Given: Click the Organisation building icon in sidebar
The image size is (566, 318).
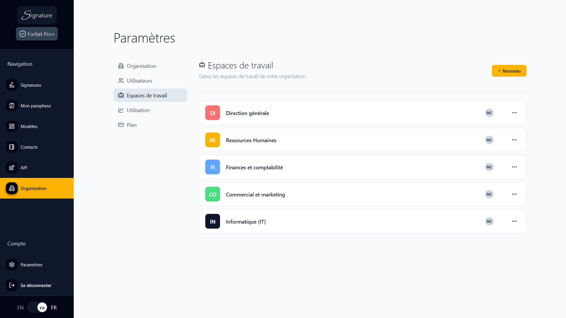Looking at the screenshot, I should click(12, 188).
